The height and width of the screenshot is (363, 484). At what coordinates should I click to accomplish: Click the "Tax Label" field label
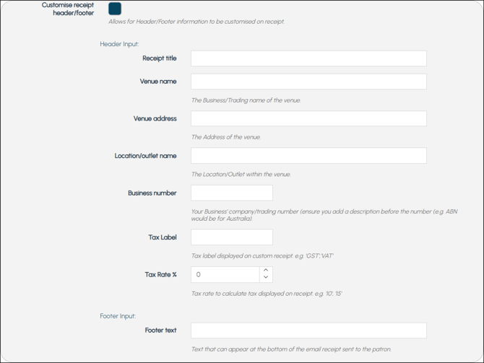tap(163, 237)
